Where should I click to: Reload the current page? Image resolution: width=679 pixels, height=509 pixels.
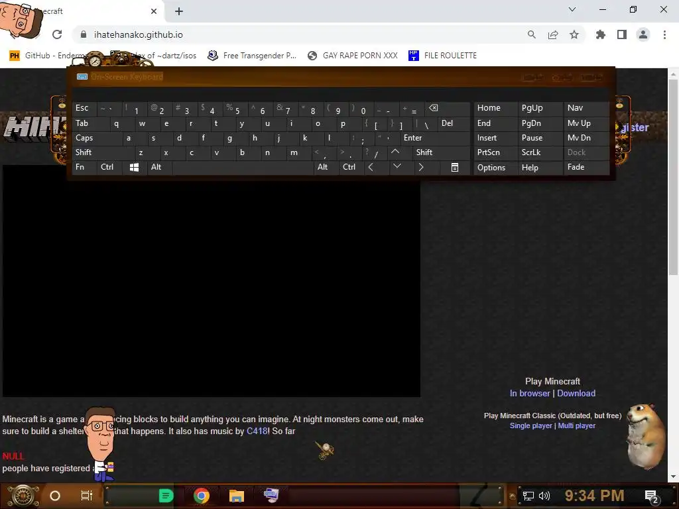coord(57,34)
